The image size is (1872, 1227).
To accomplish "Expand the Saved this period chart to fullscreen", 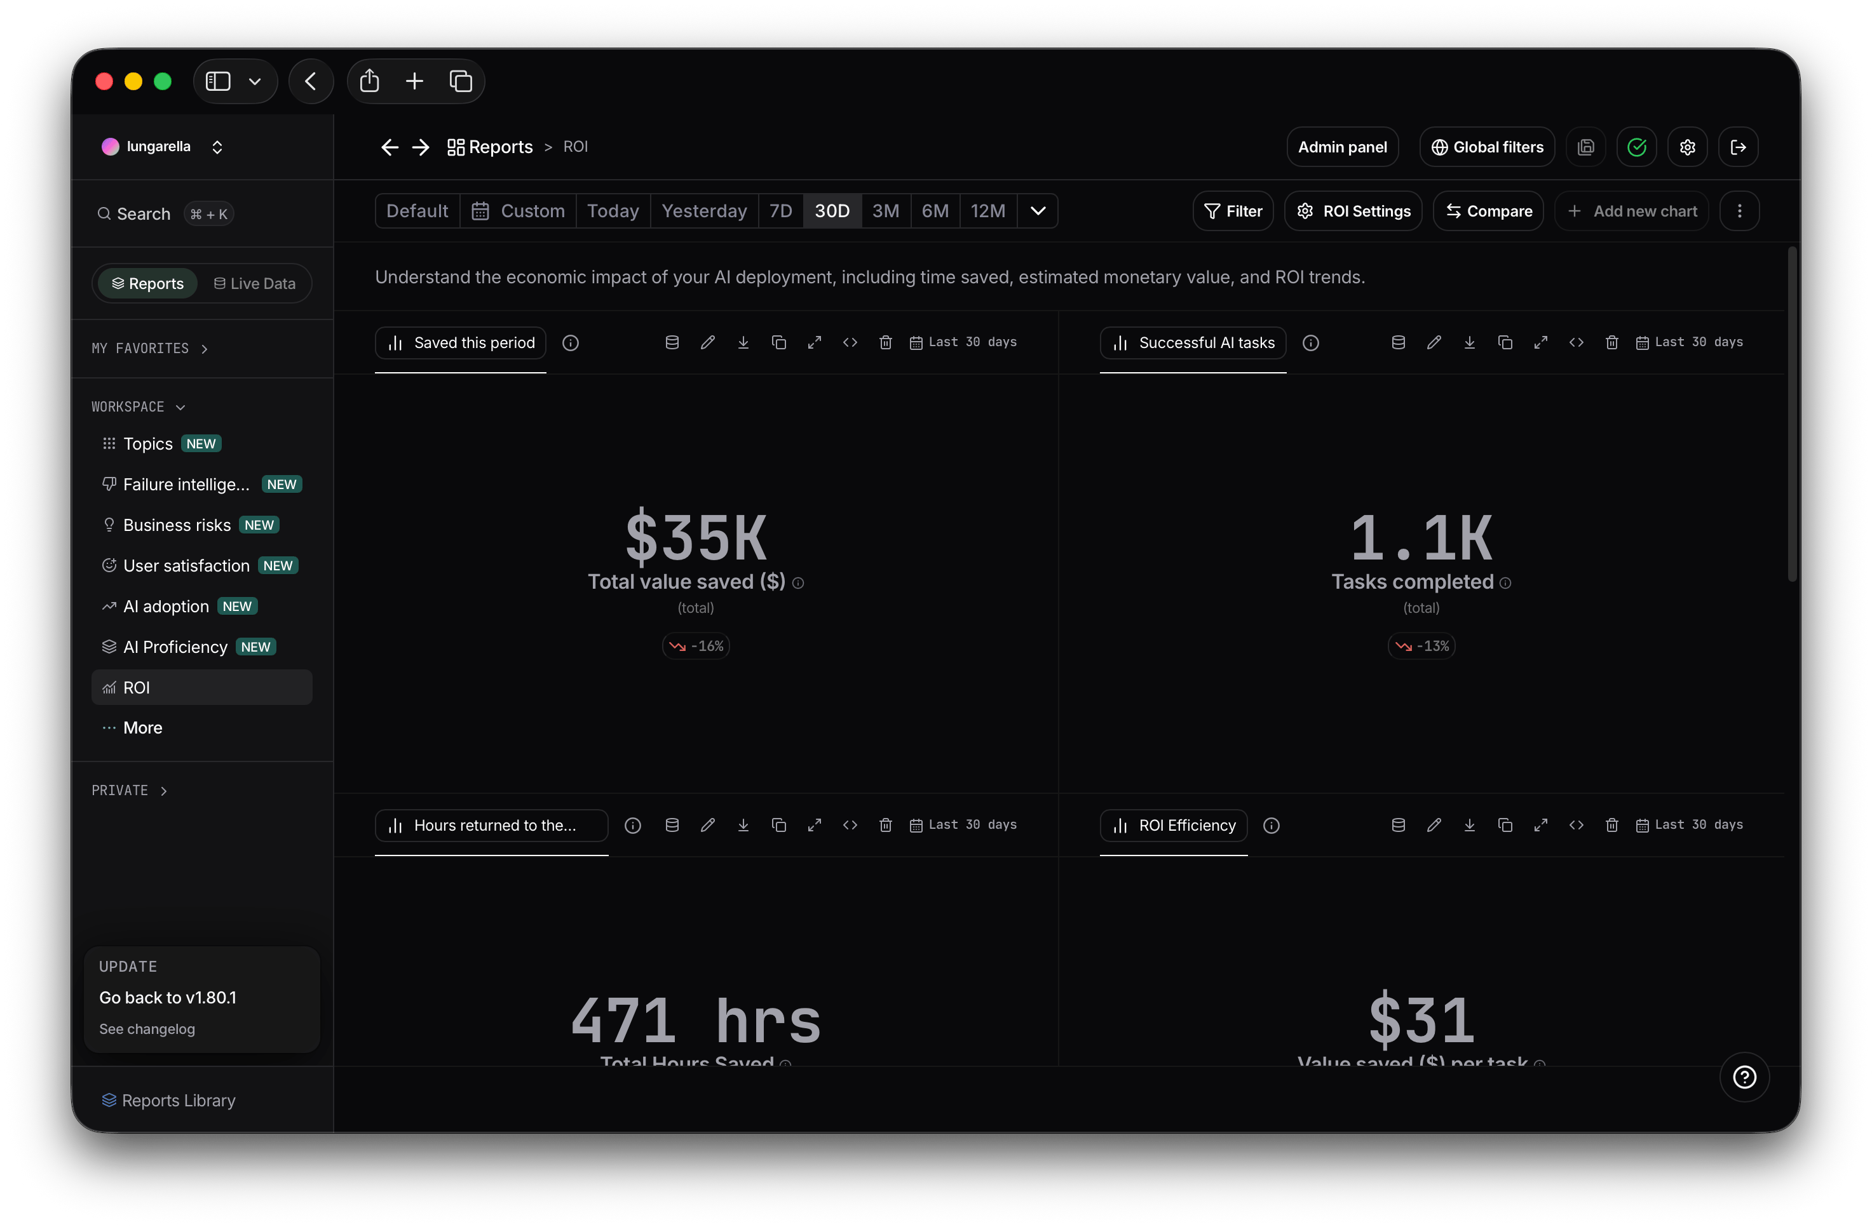I will (x=814, y=342).
